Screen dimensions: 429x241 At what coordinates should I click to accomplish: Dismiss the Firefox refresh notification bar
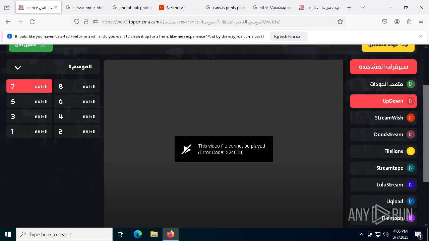(421, 36)
